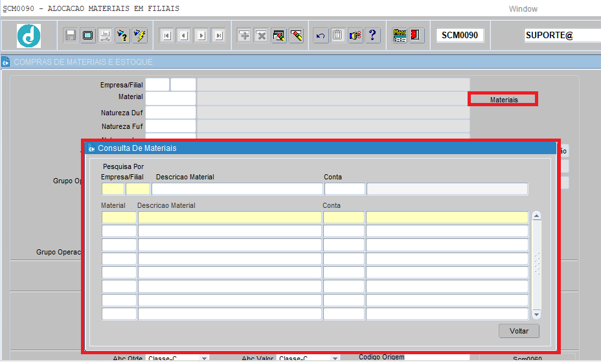Click the Print icon in toolbar
This screenshot has height=362, width=601.
pyautogui.click(x=105, y=36)
